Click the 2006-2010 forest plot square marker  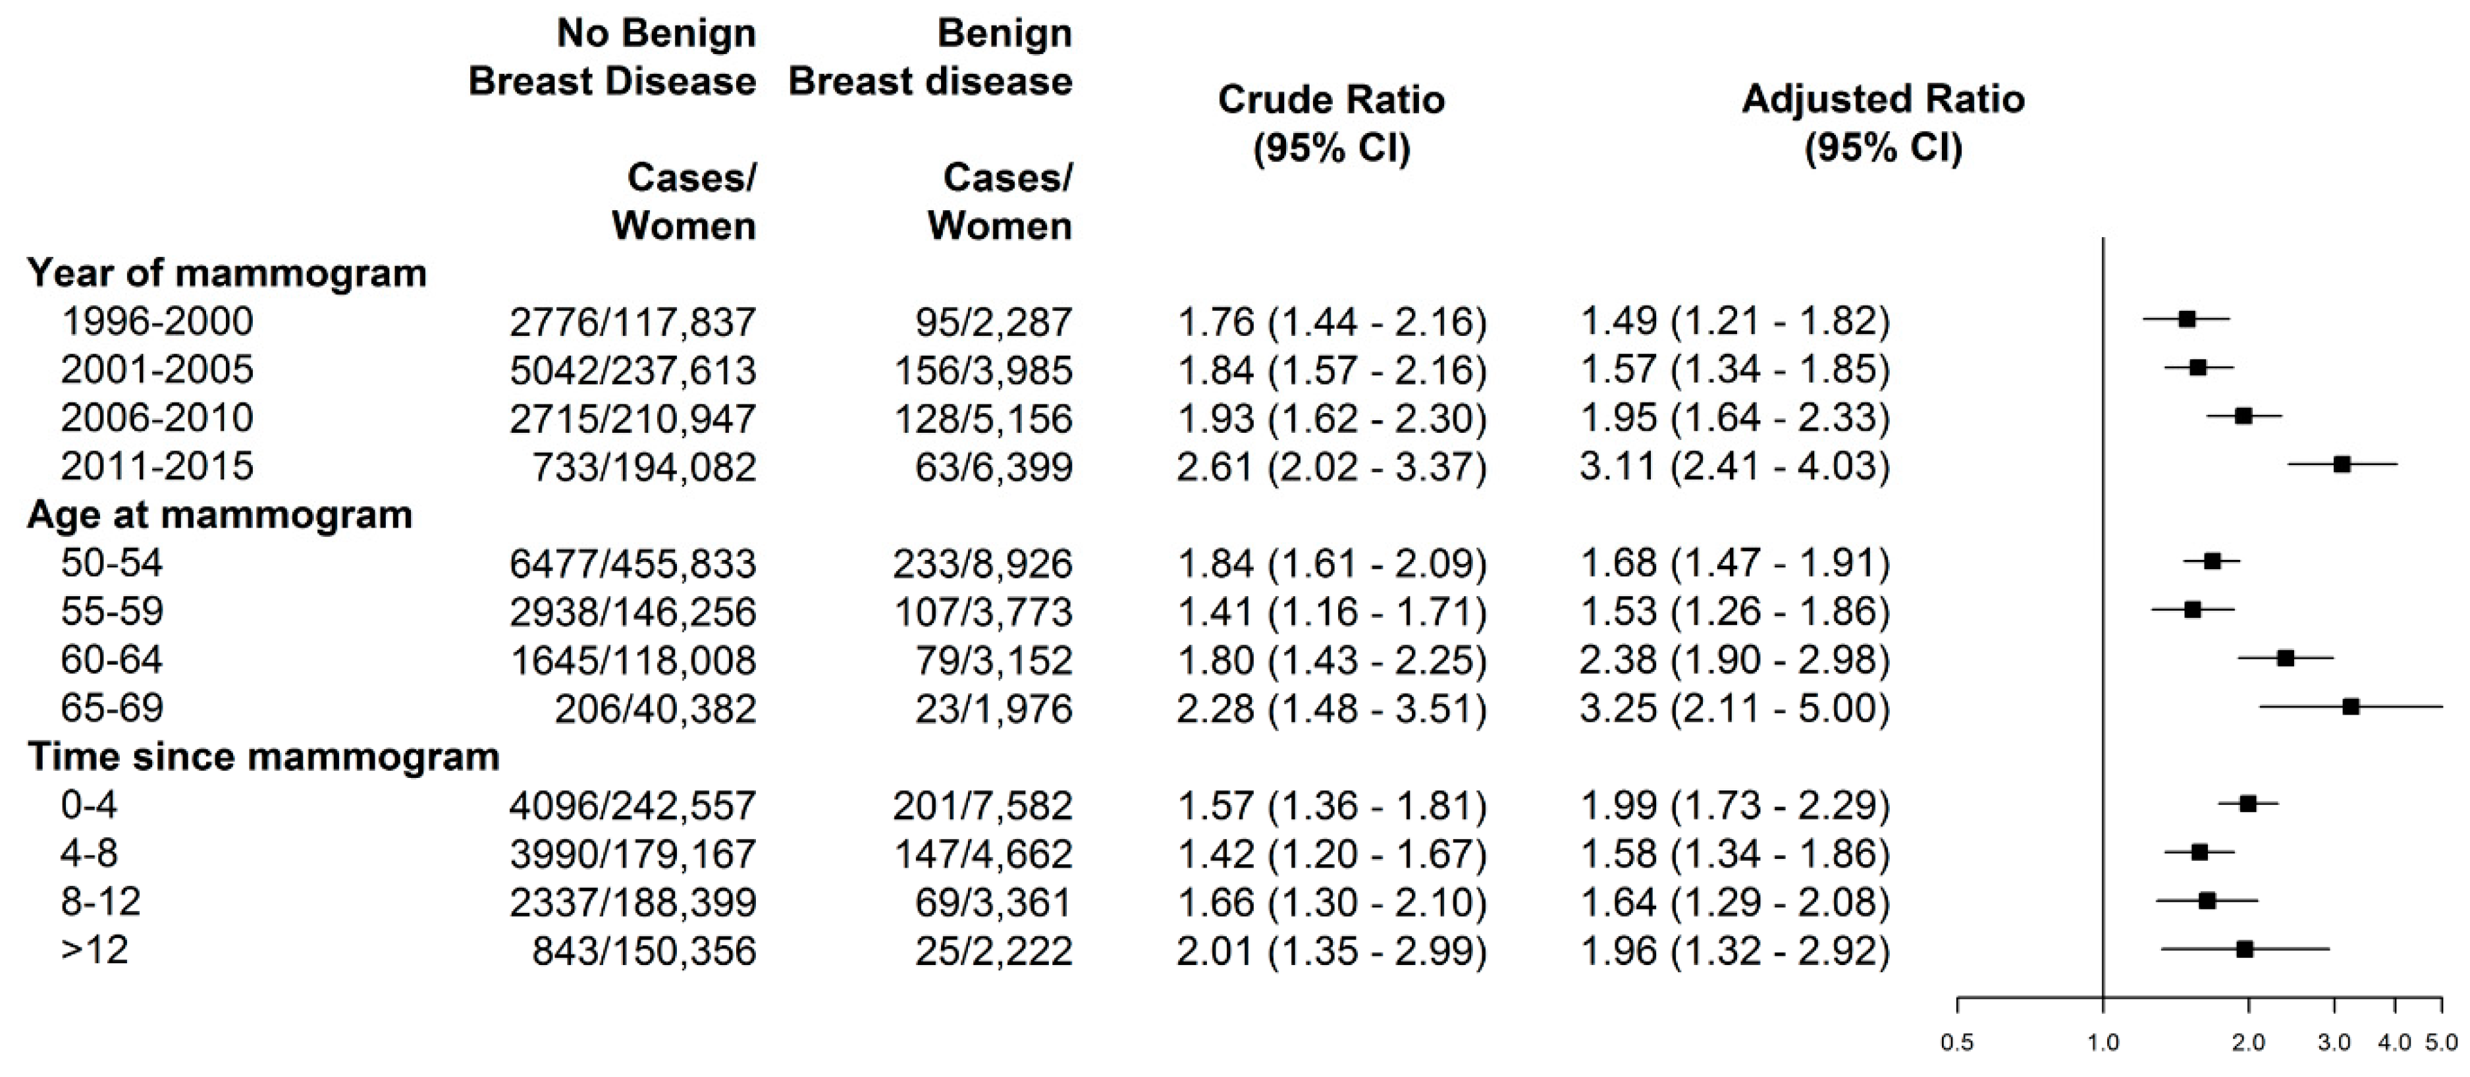(2243, 415)
